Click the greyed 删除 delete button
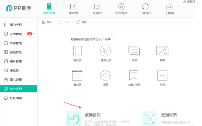 click(x=64, y=22)
